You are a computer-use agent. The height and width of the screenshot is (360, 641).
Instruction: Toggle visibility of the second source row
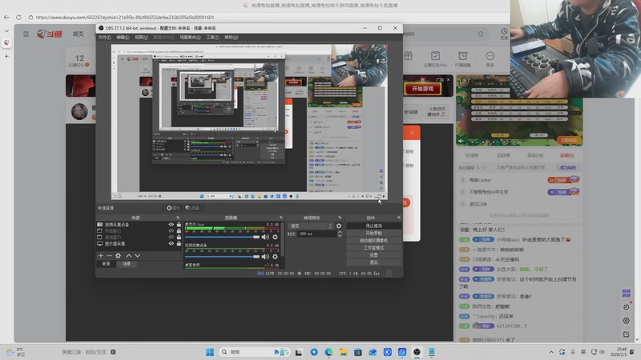171,231
